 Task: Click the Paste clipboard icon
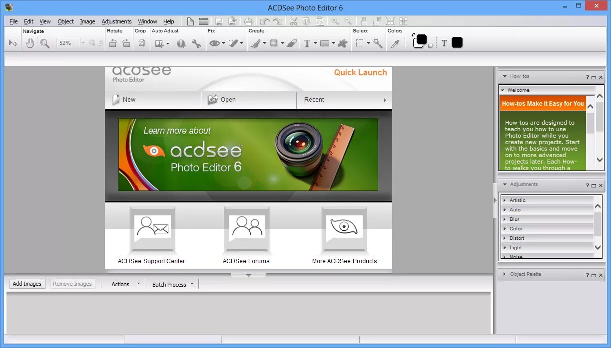(x=320, y=21)
